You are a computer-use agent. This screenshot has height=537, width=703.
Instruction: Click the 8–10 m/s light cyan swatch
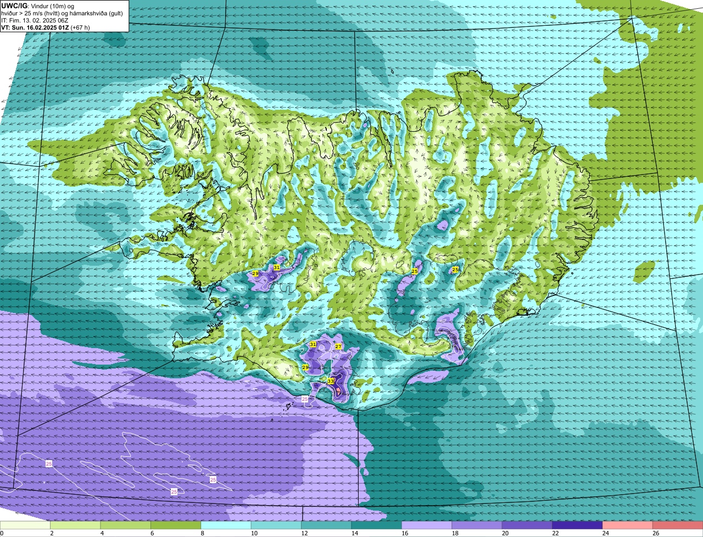(x=226, y=525)
